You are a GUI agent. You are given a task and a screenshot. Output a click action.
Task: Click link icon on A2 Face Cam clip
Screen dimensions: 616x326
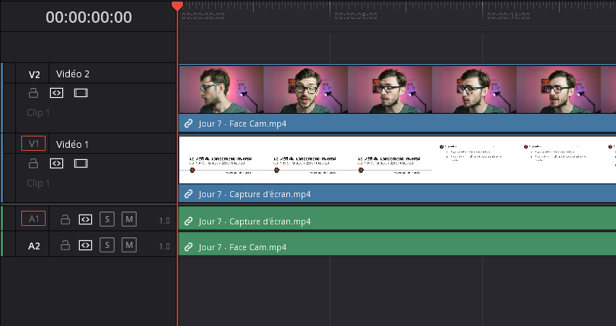tap(188, 247)
